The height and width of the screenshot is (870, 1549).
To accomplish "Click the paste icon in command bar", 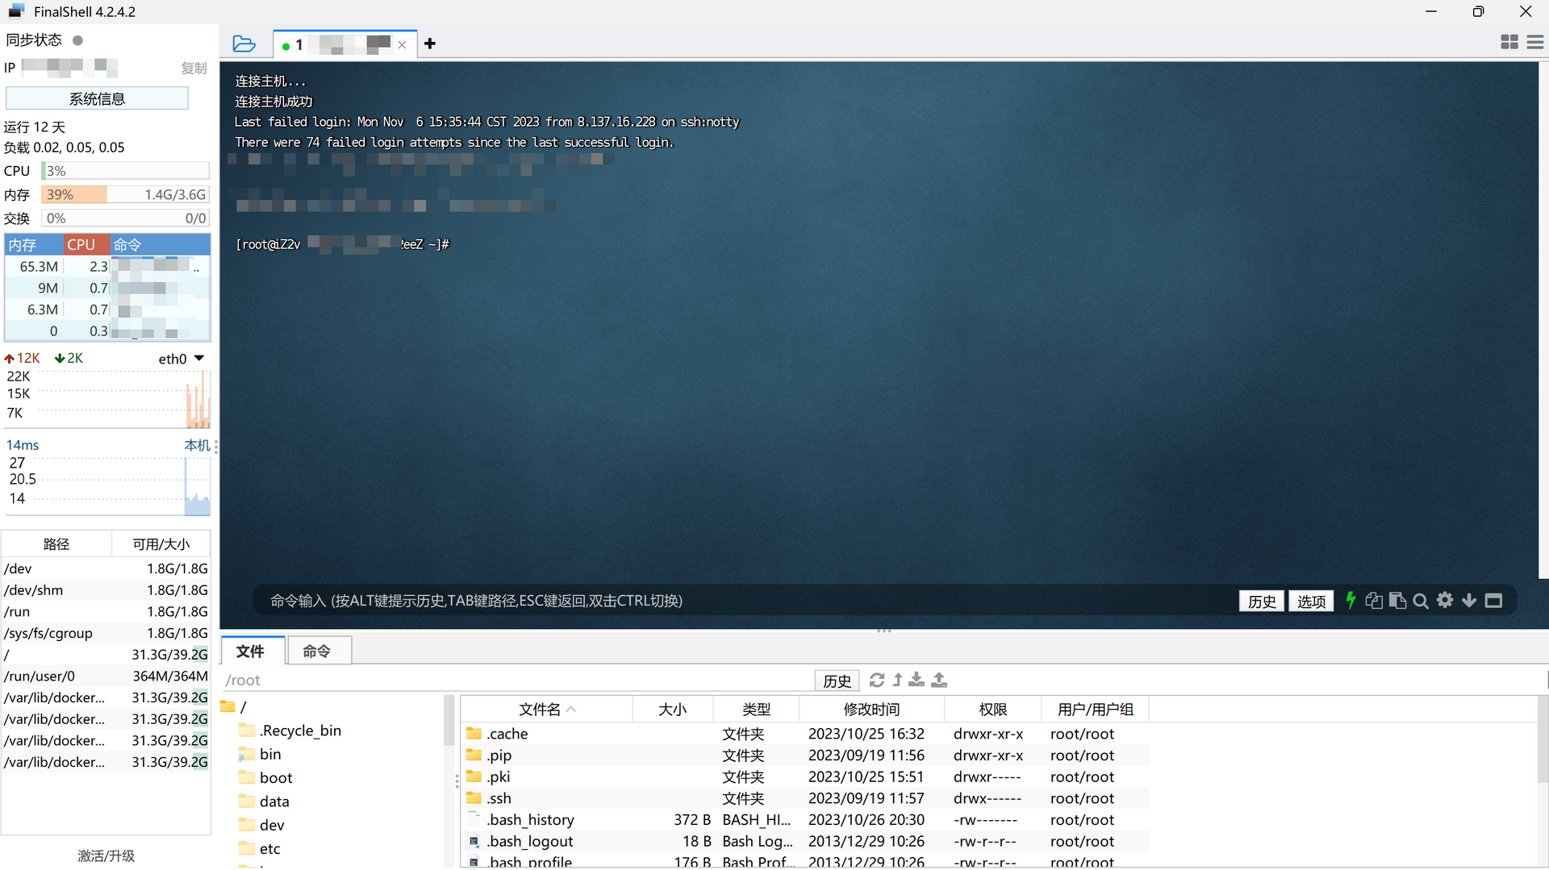I will pos(1398,601).
